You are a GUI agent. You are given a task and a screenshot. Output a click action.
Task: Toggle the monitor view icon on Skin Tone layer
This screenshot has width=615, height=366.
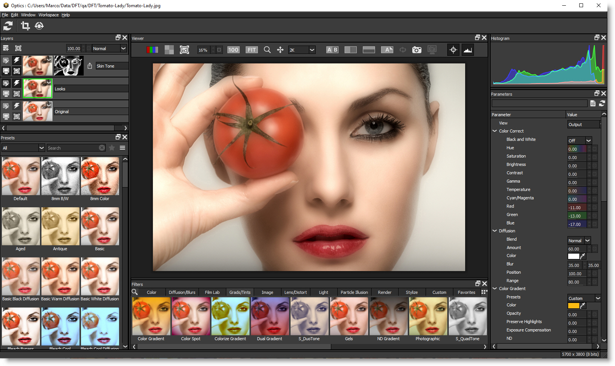pos(6,71)
